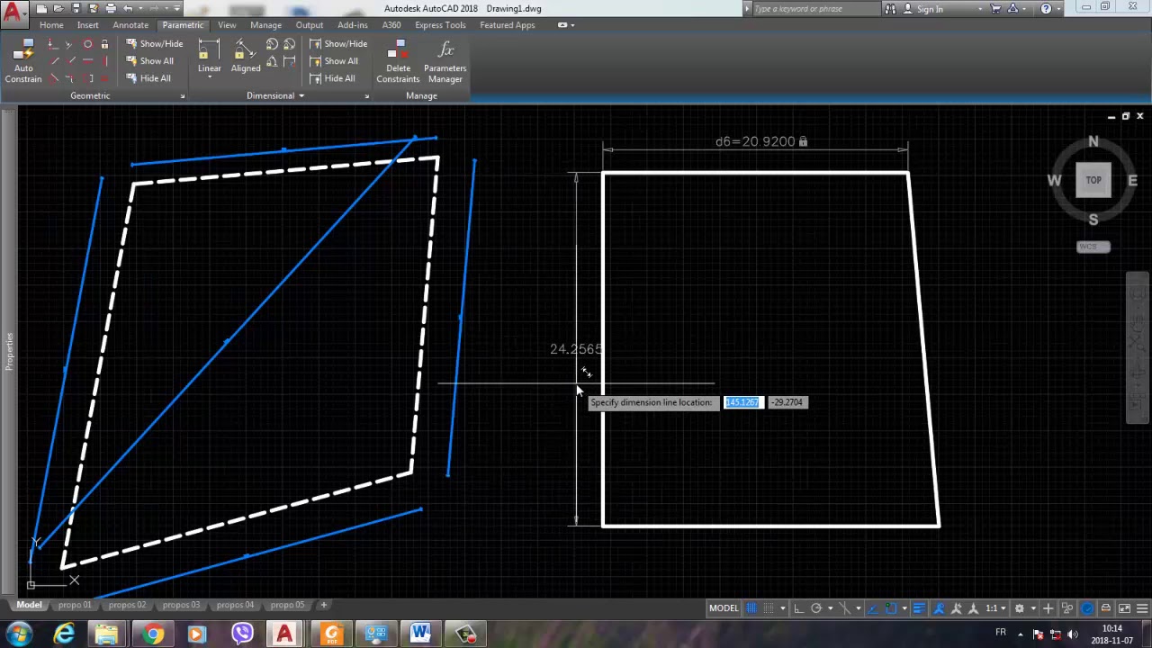Viewport: 1152px width, 648px height.
Task: Click Delete Constraints in Manage panel
Action: (398, 61)
